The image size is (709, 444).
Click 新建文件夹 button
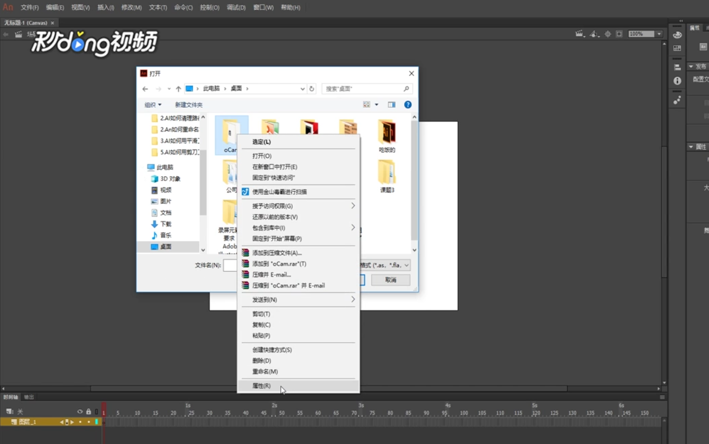(189, 105)
